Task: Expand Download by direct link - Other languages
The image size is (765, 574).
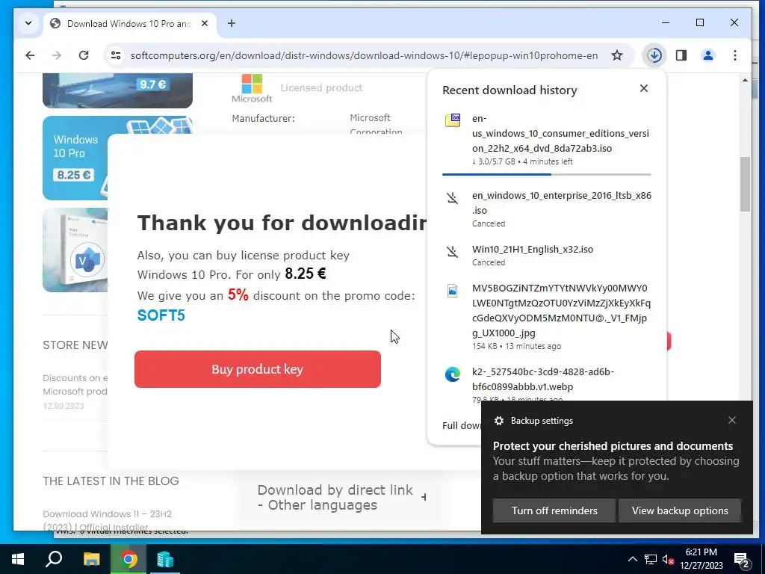Action: tap(341, 497)
